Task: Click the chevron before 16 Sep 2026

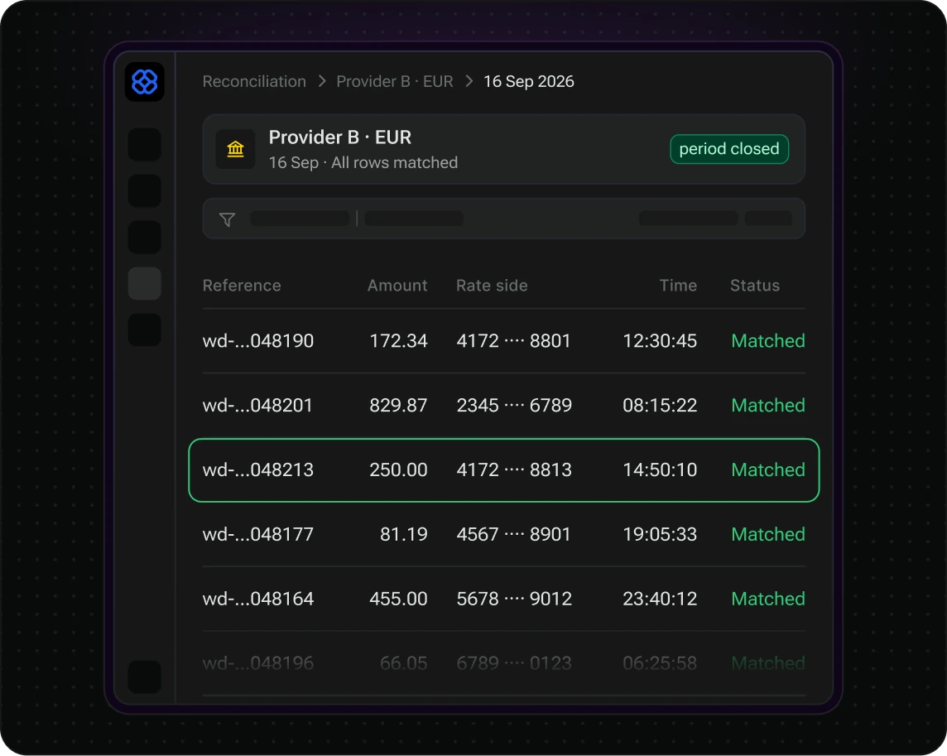Action: click(x=469, y=81)
